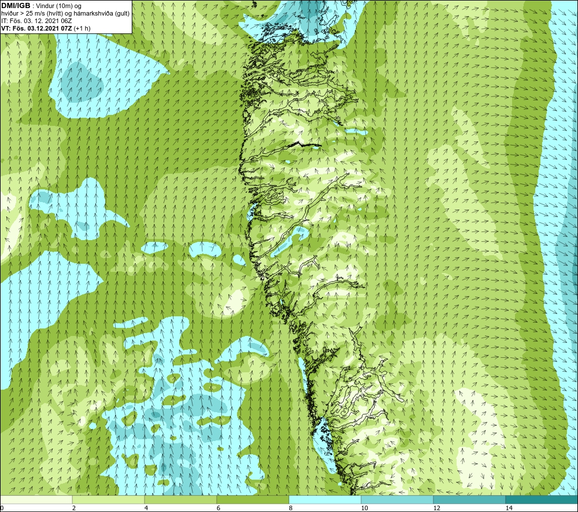Select the 4–6 m/s green swatch
This screenshot has height=512, width=578.
180,499
